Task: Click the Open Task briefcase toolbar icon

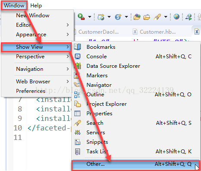Action: 147,17
